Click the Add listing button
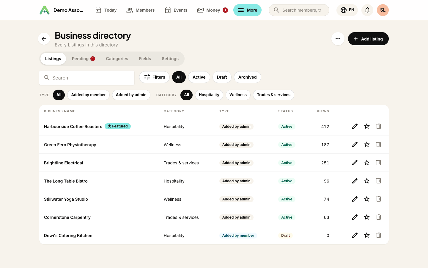The width and height of the screenshot is (428, 268). pos(368,39)
